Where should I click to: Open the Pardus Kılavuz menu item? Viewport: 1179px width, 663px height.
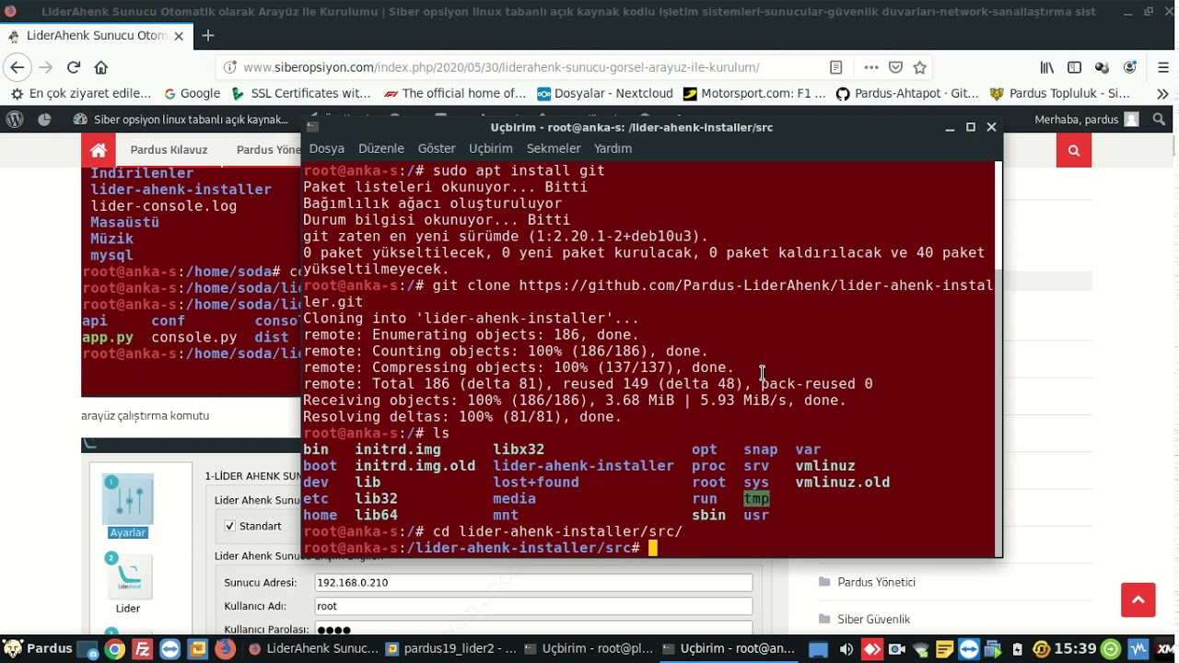click(x=169, y=150)
